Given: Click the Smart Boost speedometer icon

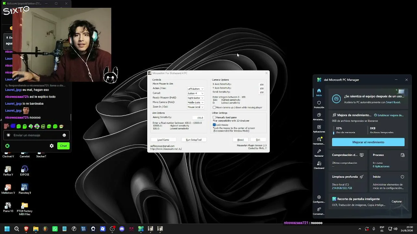Looking at the screenshot, I should point(337,99).
